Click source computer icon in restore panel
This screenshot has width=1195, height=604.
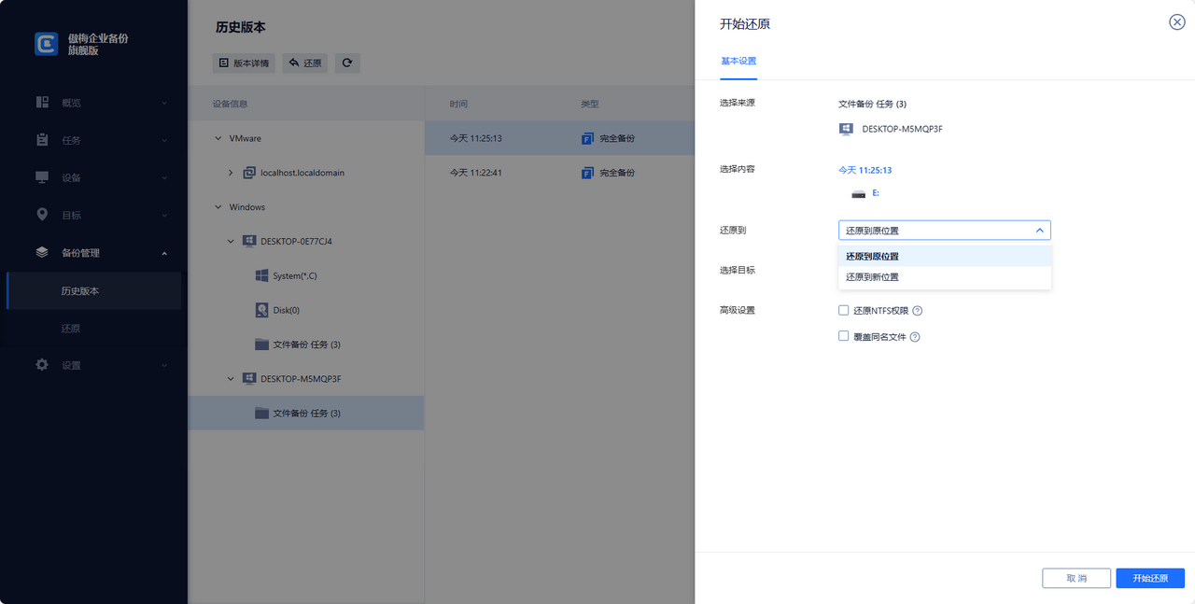[846, 129]
